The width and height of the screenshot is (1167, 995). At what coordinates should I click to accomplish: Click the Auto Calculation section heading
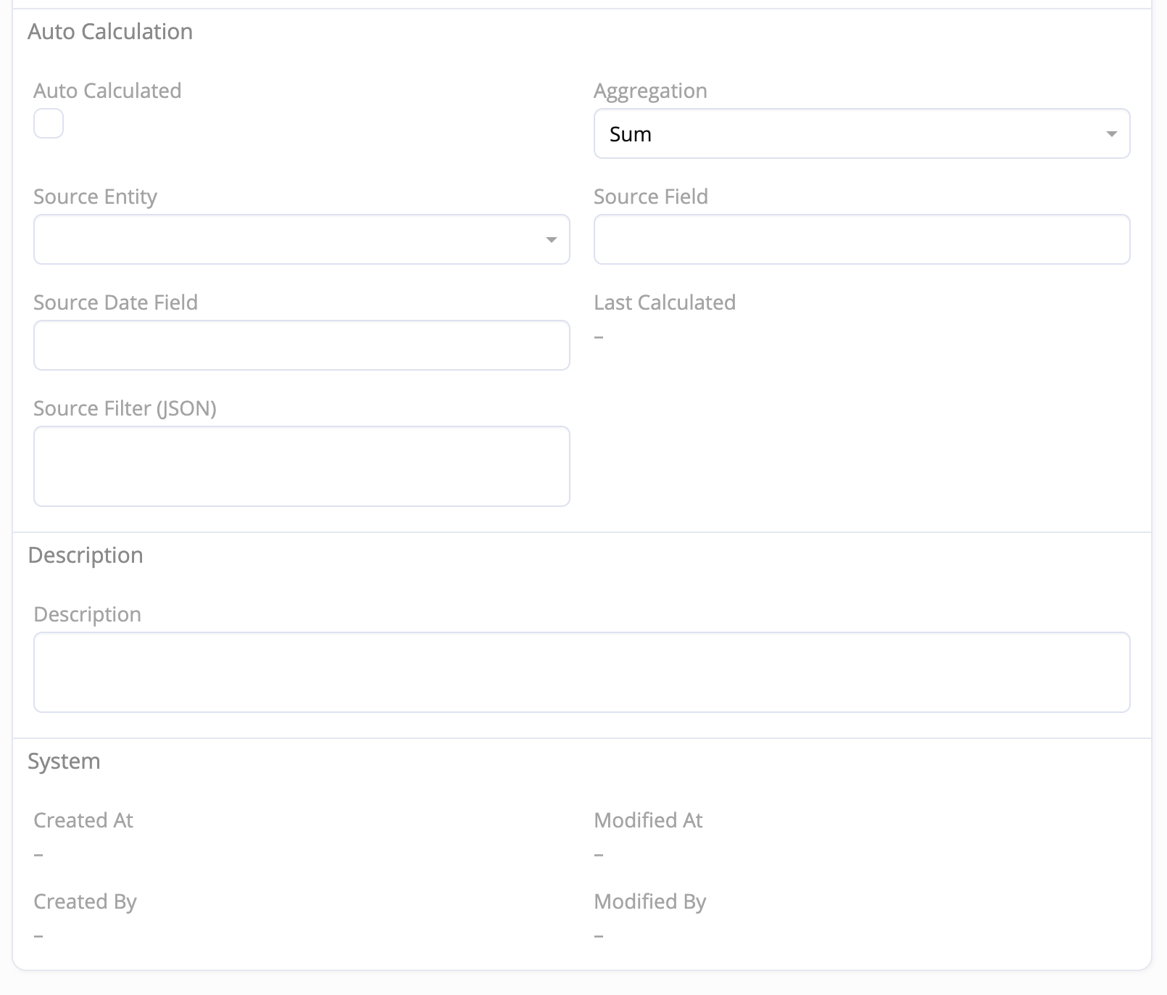[x=110, y=32]
